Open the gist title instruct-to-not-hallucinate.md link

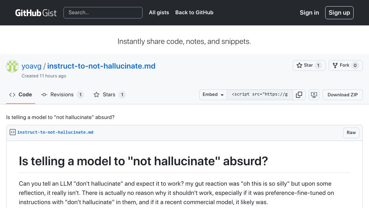pyautogui.click(x=101, y=66)
